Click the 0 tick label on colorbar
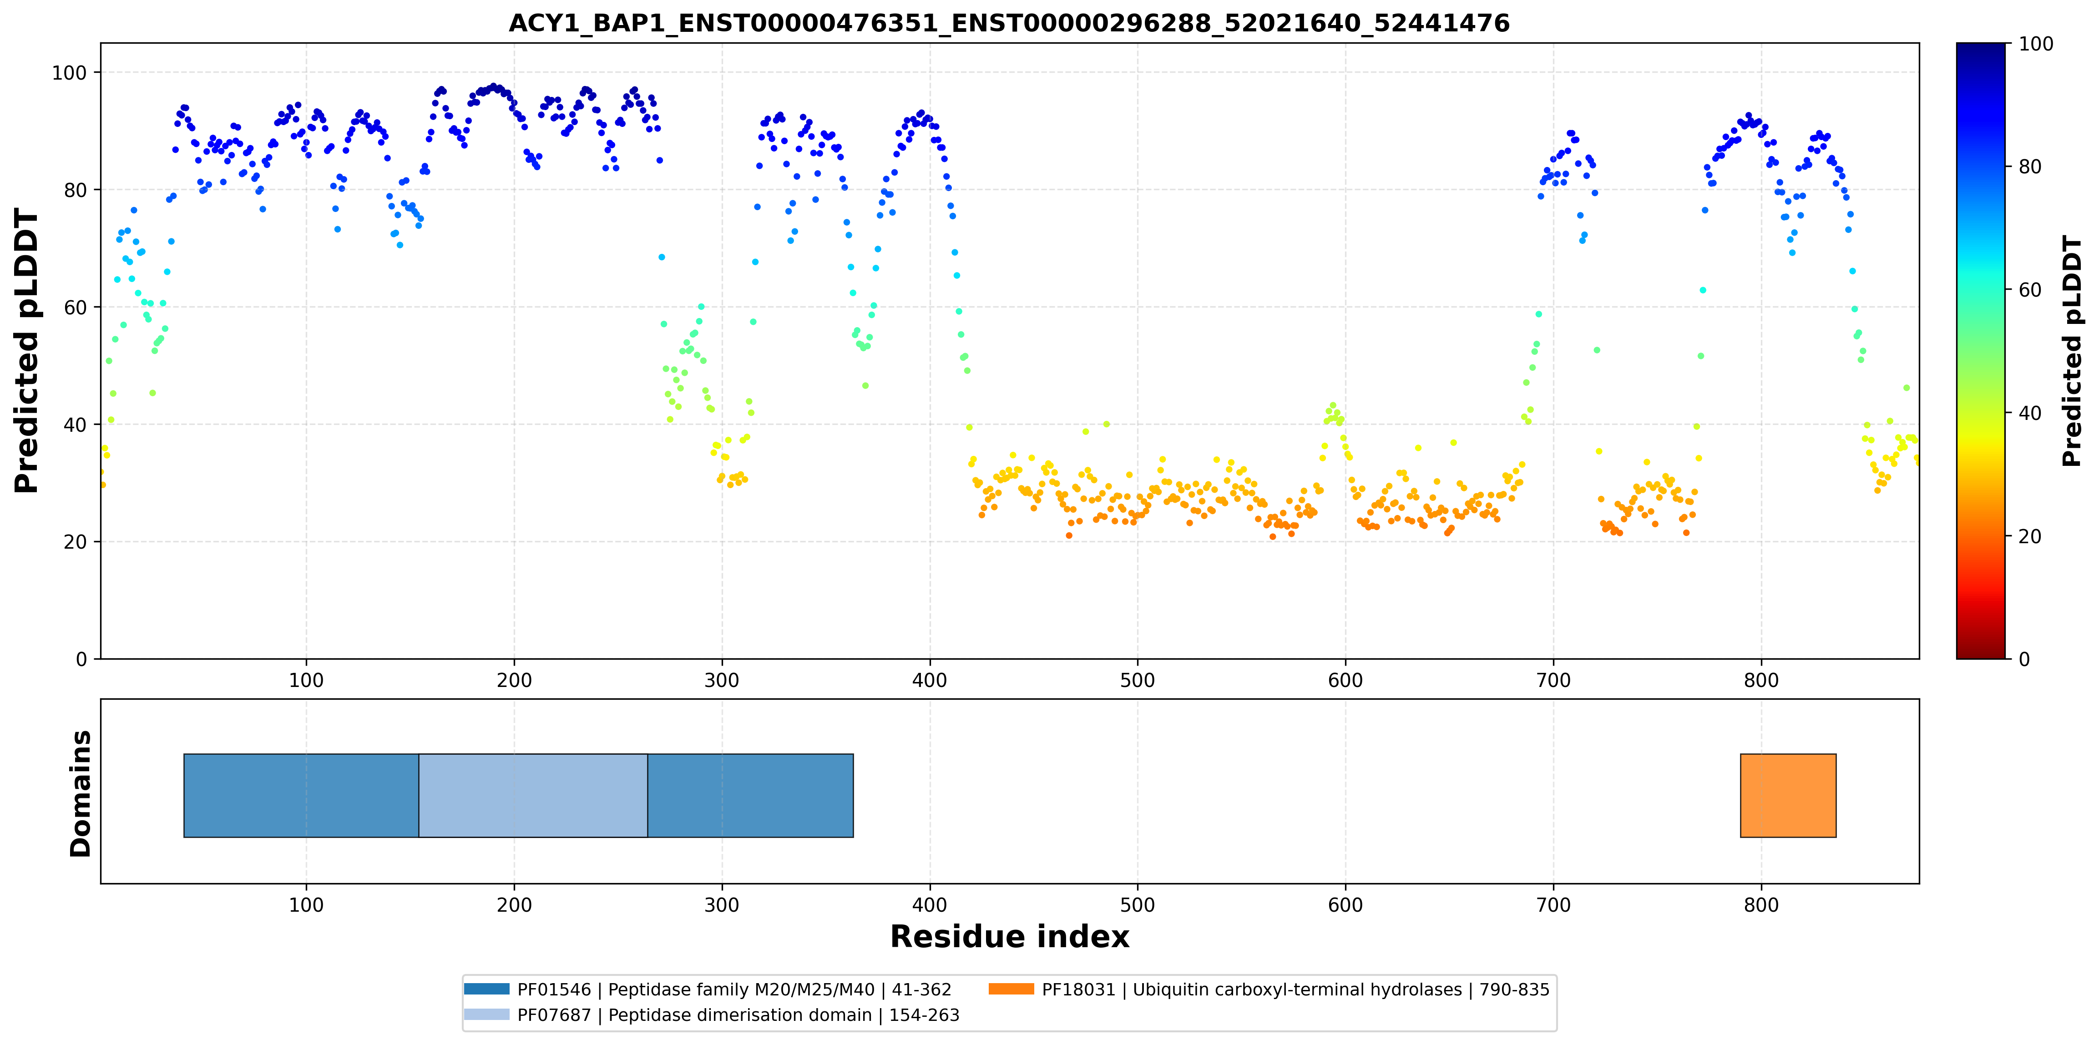2099x1045 pixels. point(2025,660)
